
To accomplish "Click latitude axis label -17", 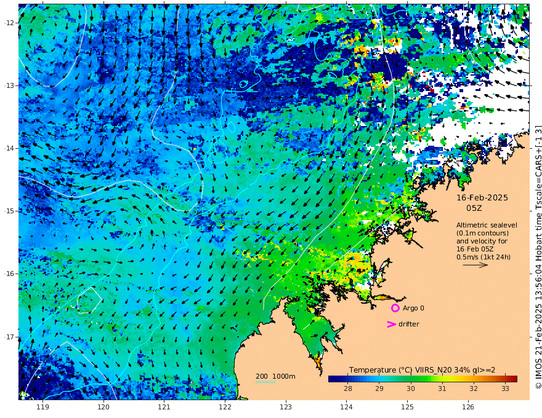I will pos(9,337).
